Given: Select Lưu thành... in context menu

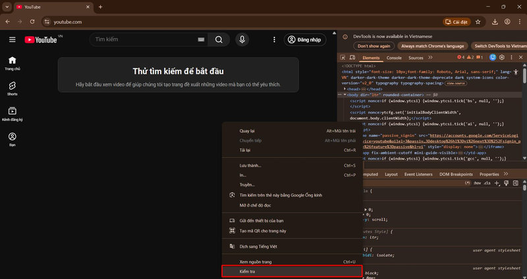Looking at the screenshot, I should coord(292,166).
